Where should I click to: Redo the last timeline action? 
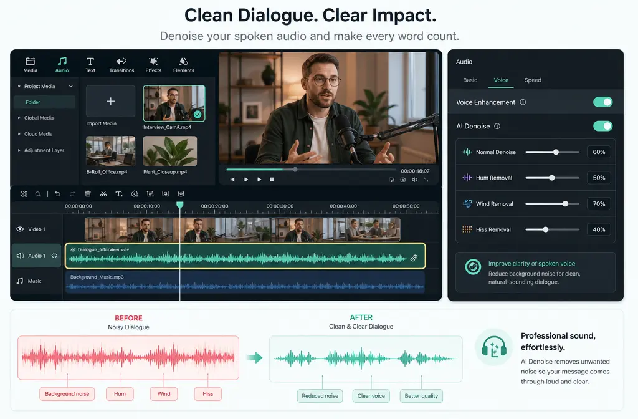tap(72, 194)
